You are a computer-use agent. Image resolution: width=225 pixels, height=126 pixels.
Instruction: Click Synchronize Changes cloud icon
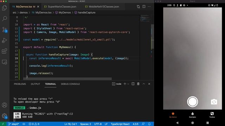[x=24, y=124]
